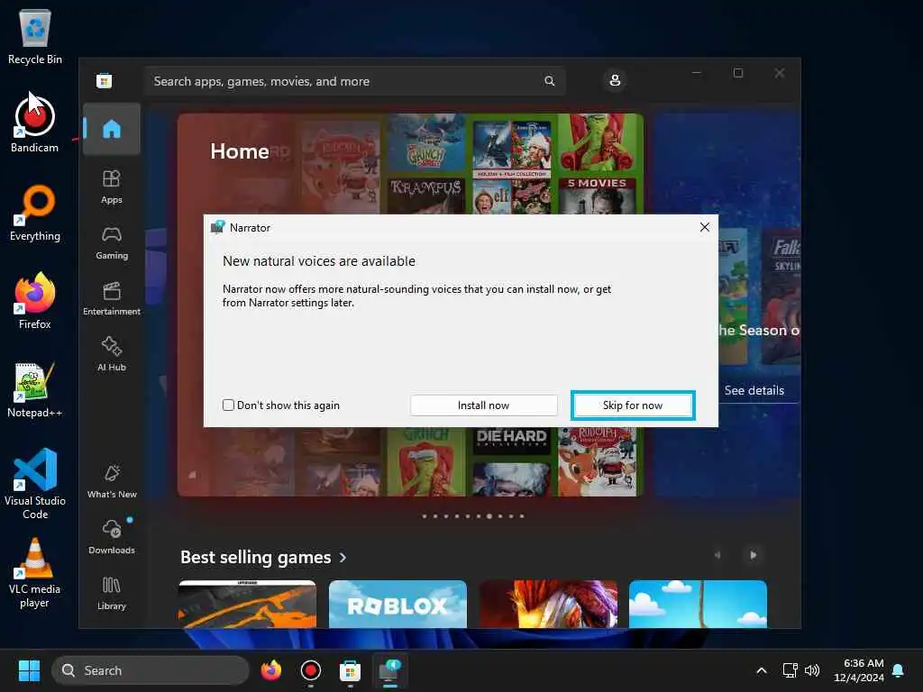
Task: Close the Microsoft Store window
Action: [780, 73]
